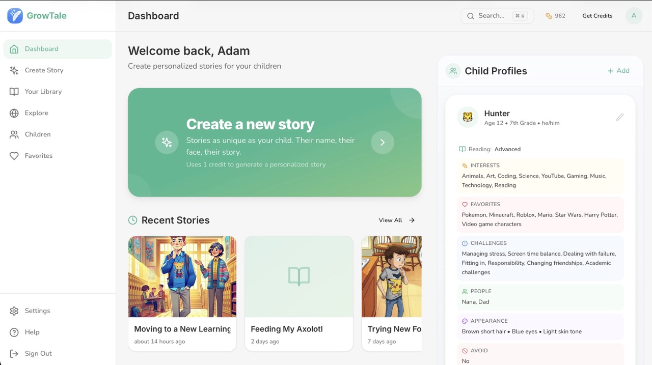Click the Help question mark icon
The image size is (652, 365).
(15, 332)
